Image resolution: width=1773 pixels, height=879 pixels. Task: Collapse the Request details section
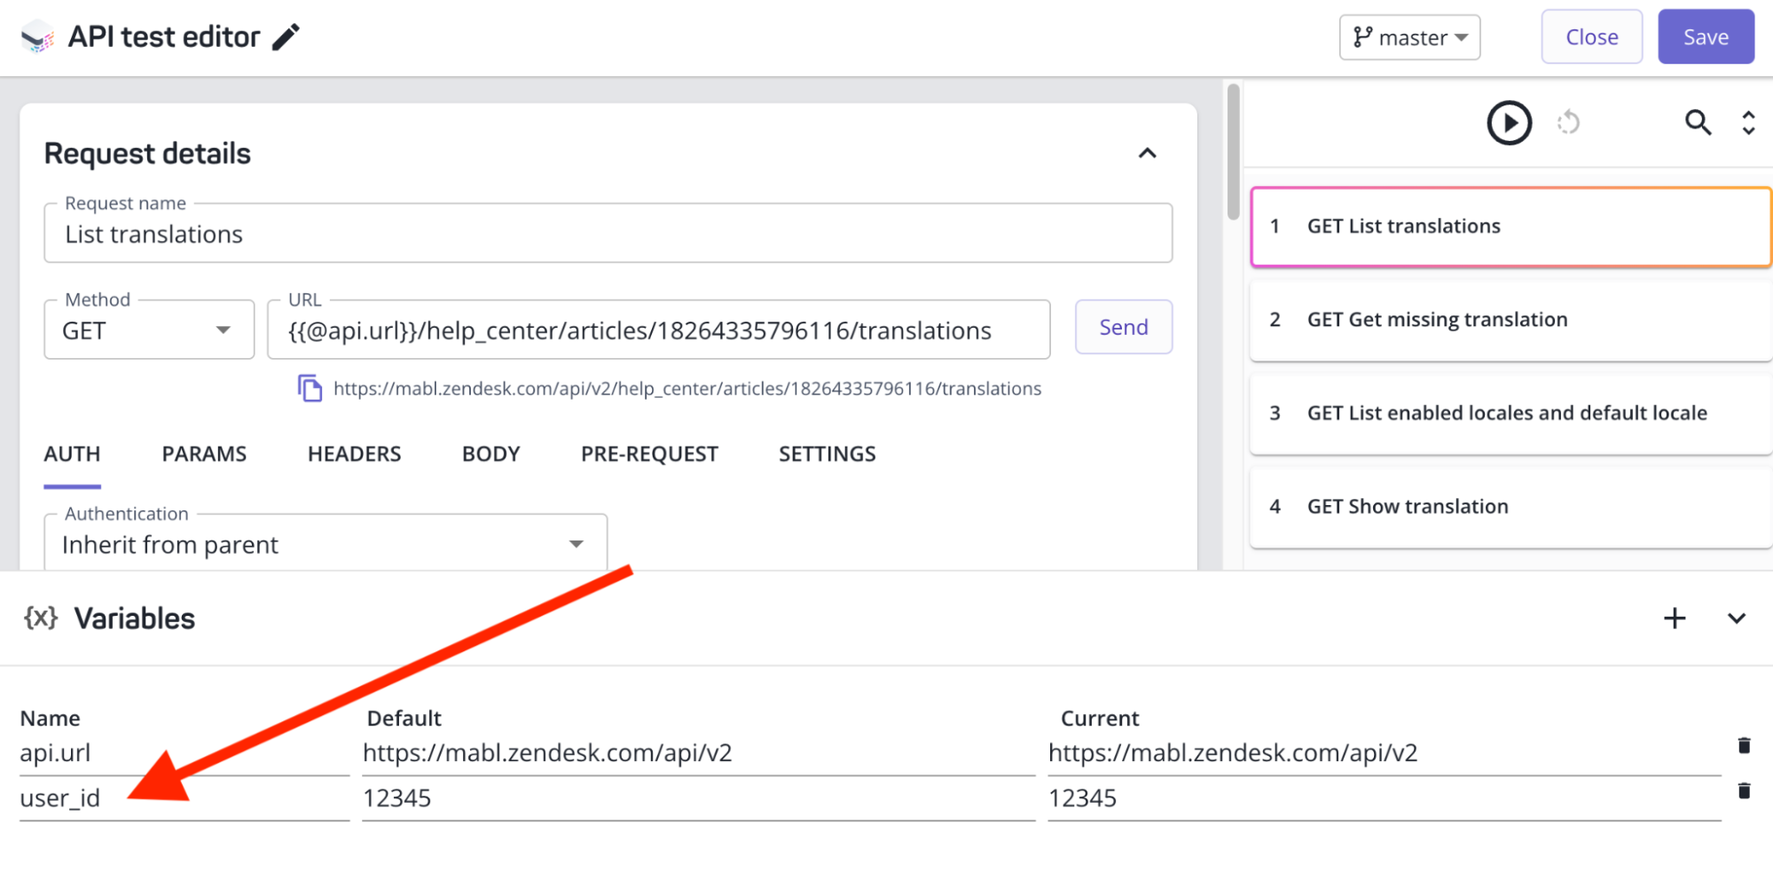pos(1148,153)
